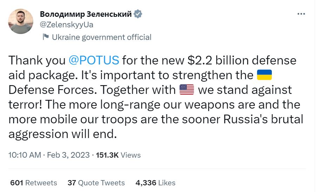The width and height of the screenshot is (316, 192).
Task: Click the government official flag icon
Action: pos(46,37)
